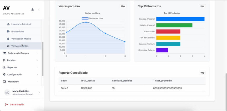The height and width of the screenshot is (111, 227).
Task: Click the Órdenes de Compra cart icon
Action: coord(4,53)
